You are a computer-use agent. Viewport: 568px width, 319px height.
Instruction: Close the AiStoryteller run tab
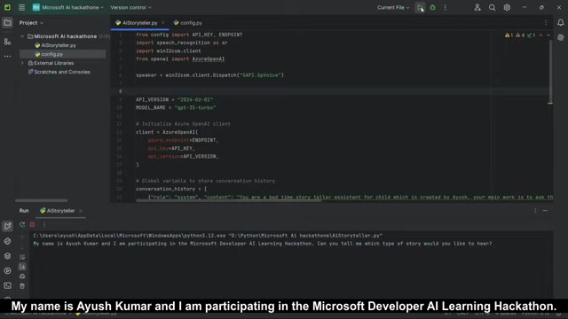81,211
